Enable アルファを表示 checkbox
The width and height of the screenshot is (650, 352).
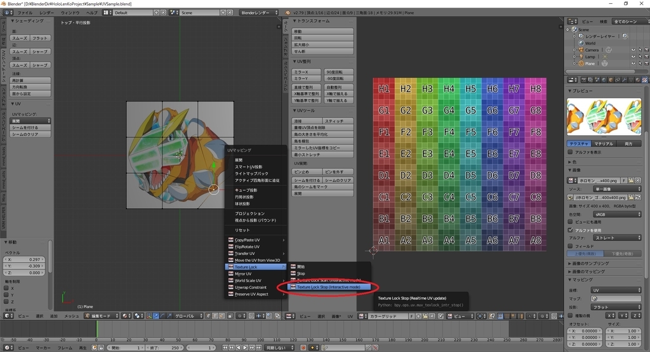click(571, 152)
